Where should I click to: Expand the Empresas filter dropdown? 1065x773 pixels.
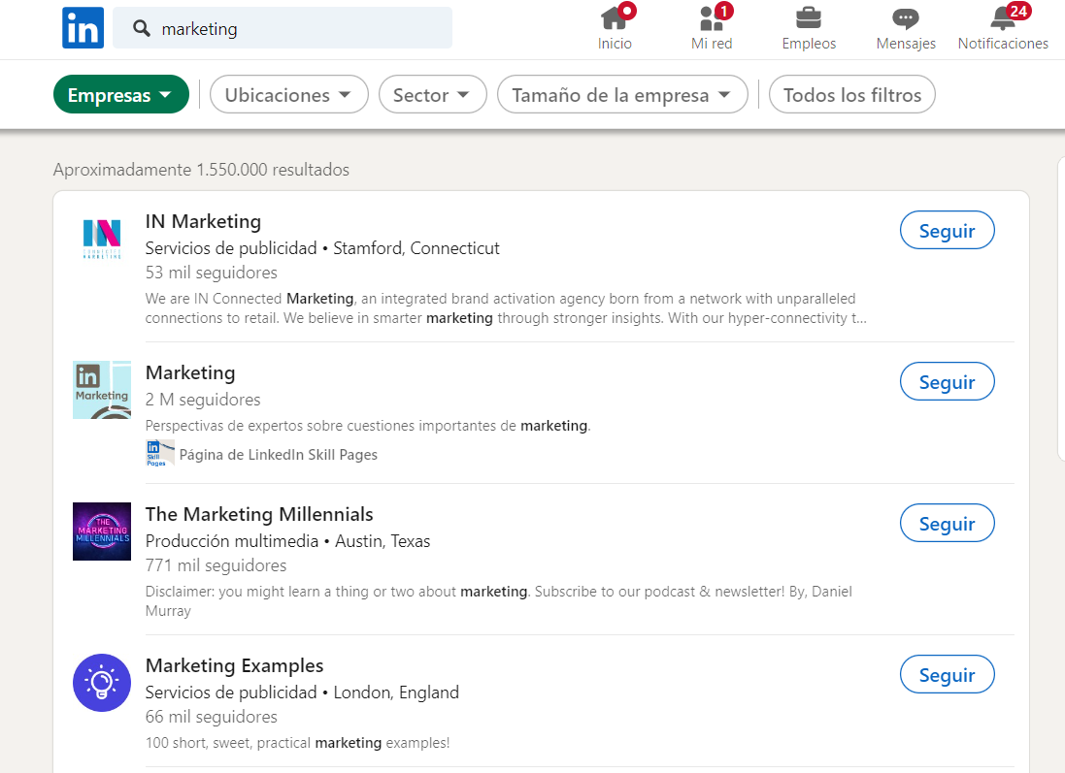click(x=121, y=94)
